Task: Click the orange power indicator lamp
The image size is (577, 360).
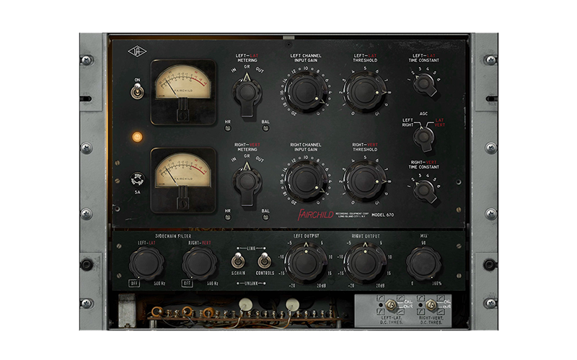Action: tap(137, 137)
